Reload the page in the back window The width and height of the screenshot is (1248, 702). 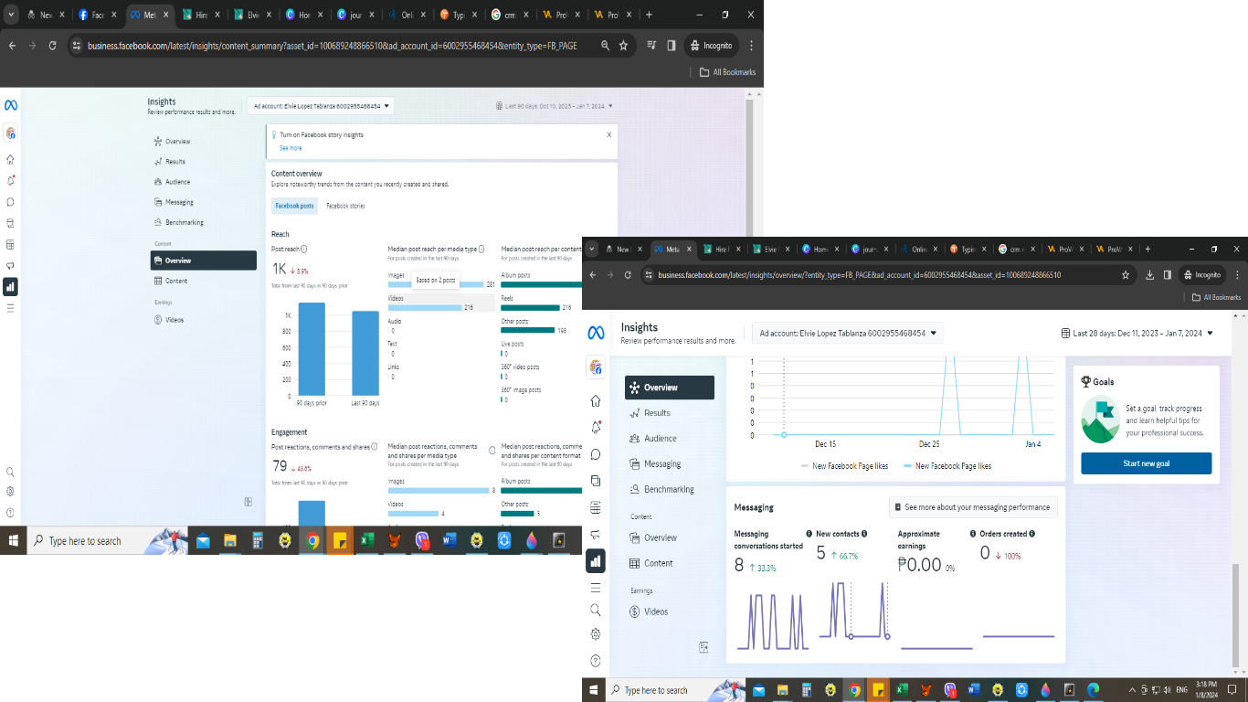(x=53, y=46)
